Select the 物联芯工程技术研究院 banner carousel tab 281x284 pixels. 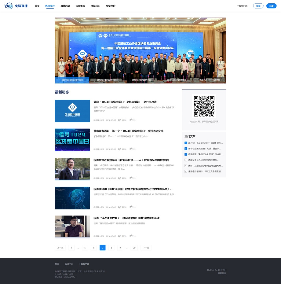point(210,80)
